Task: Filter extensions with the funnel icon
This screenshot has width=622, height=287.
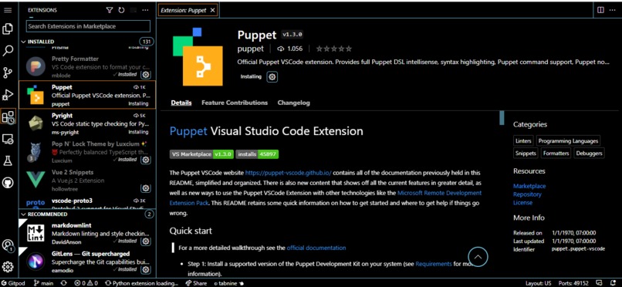Action: click(110, 10)
